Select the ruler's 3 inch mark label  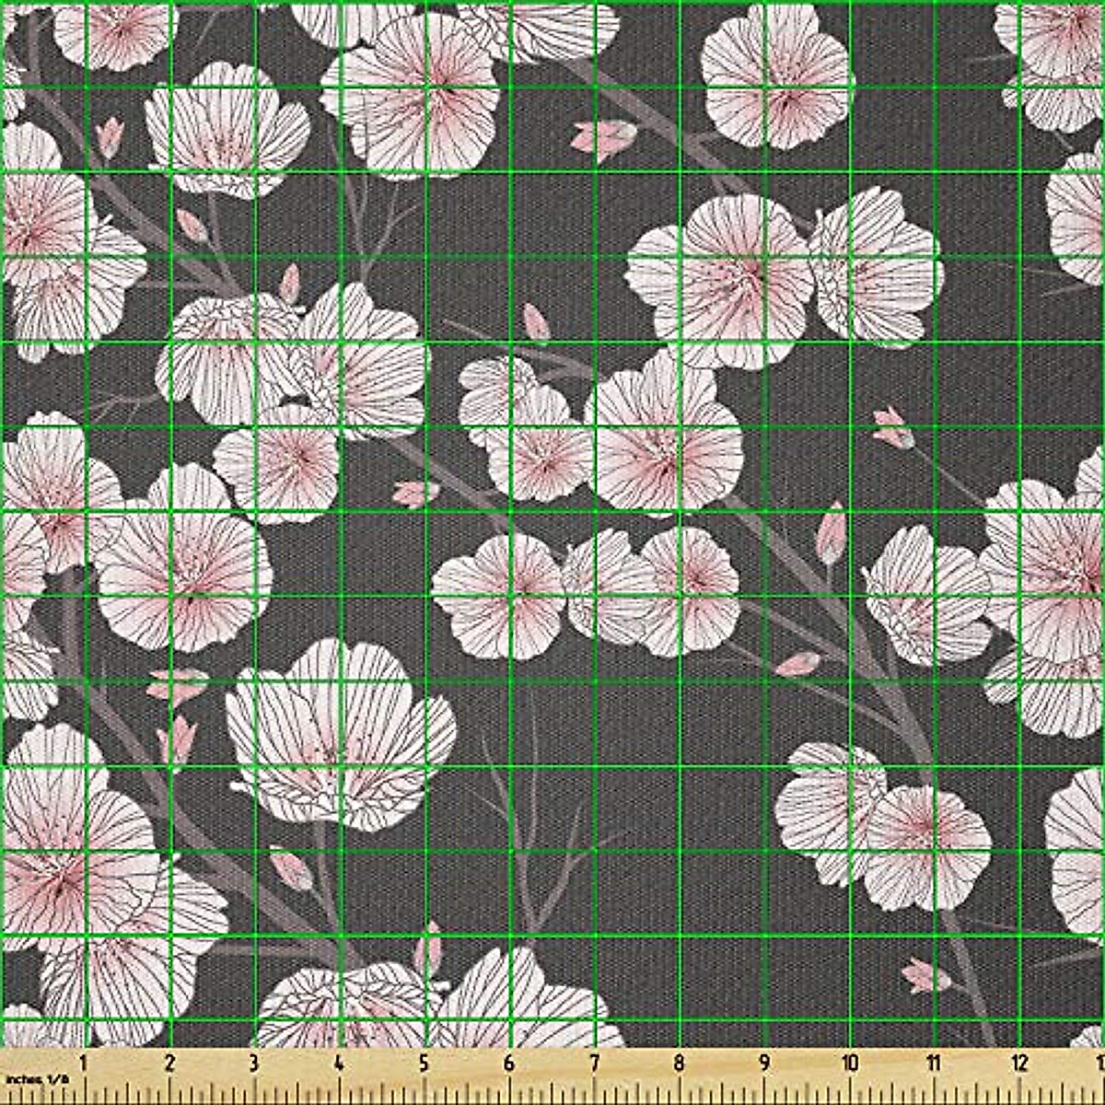pos(254,1062)
